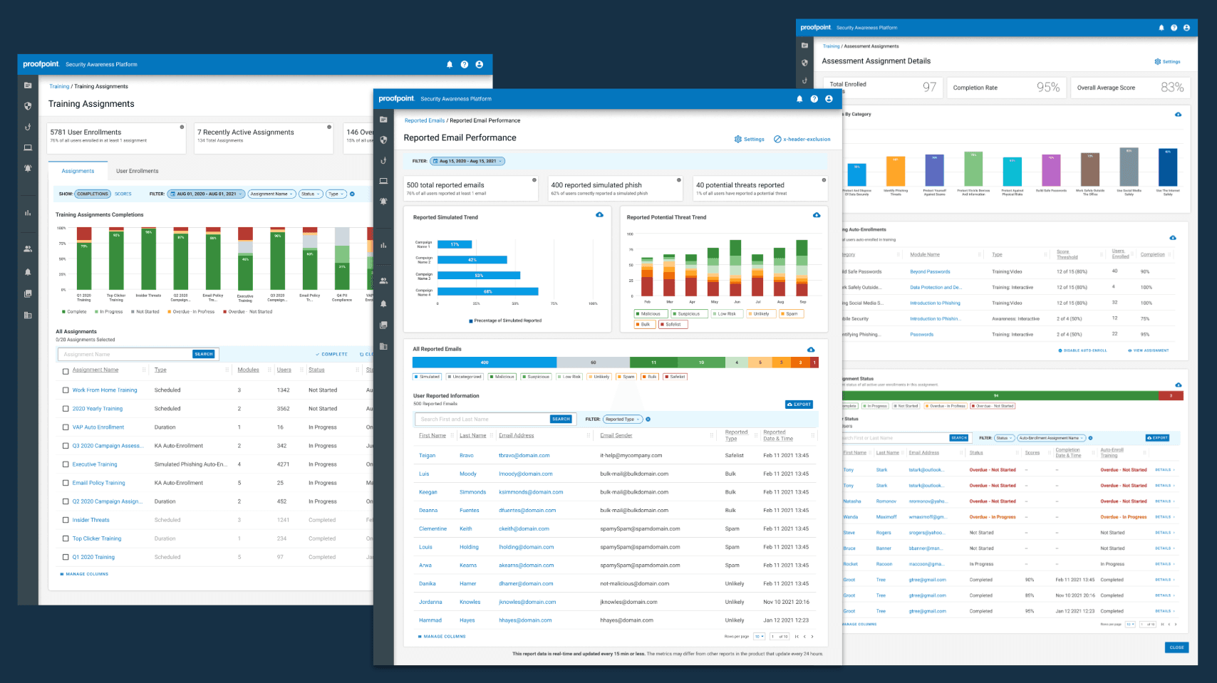Download the Reported Simulated Trend chart
This screenshot has width=1217, height=683.
pos(599,215)
